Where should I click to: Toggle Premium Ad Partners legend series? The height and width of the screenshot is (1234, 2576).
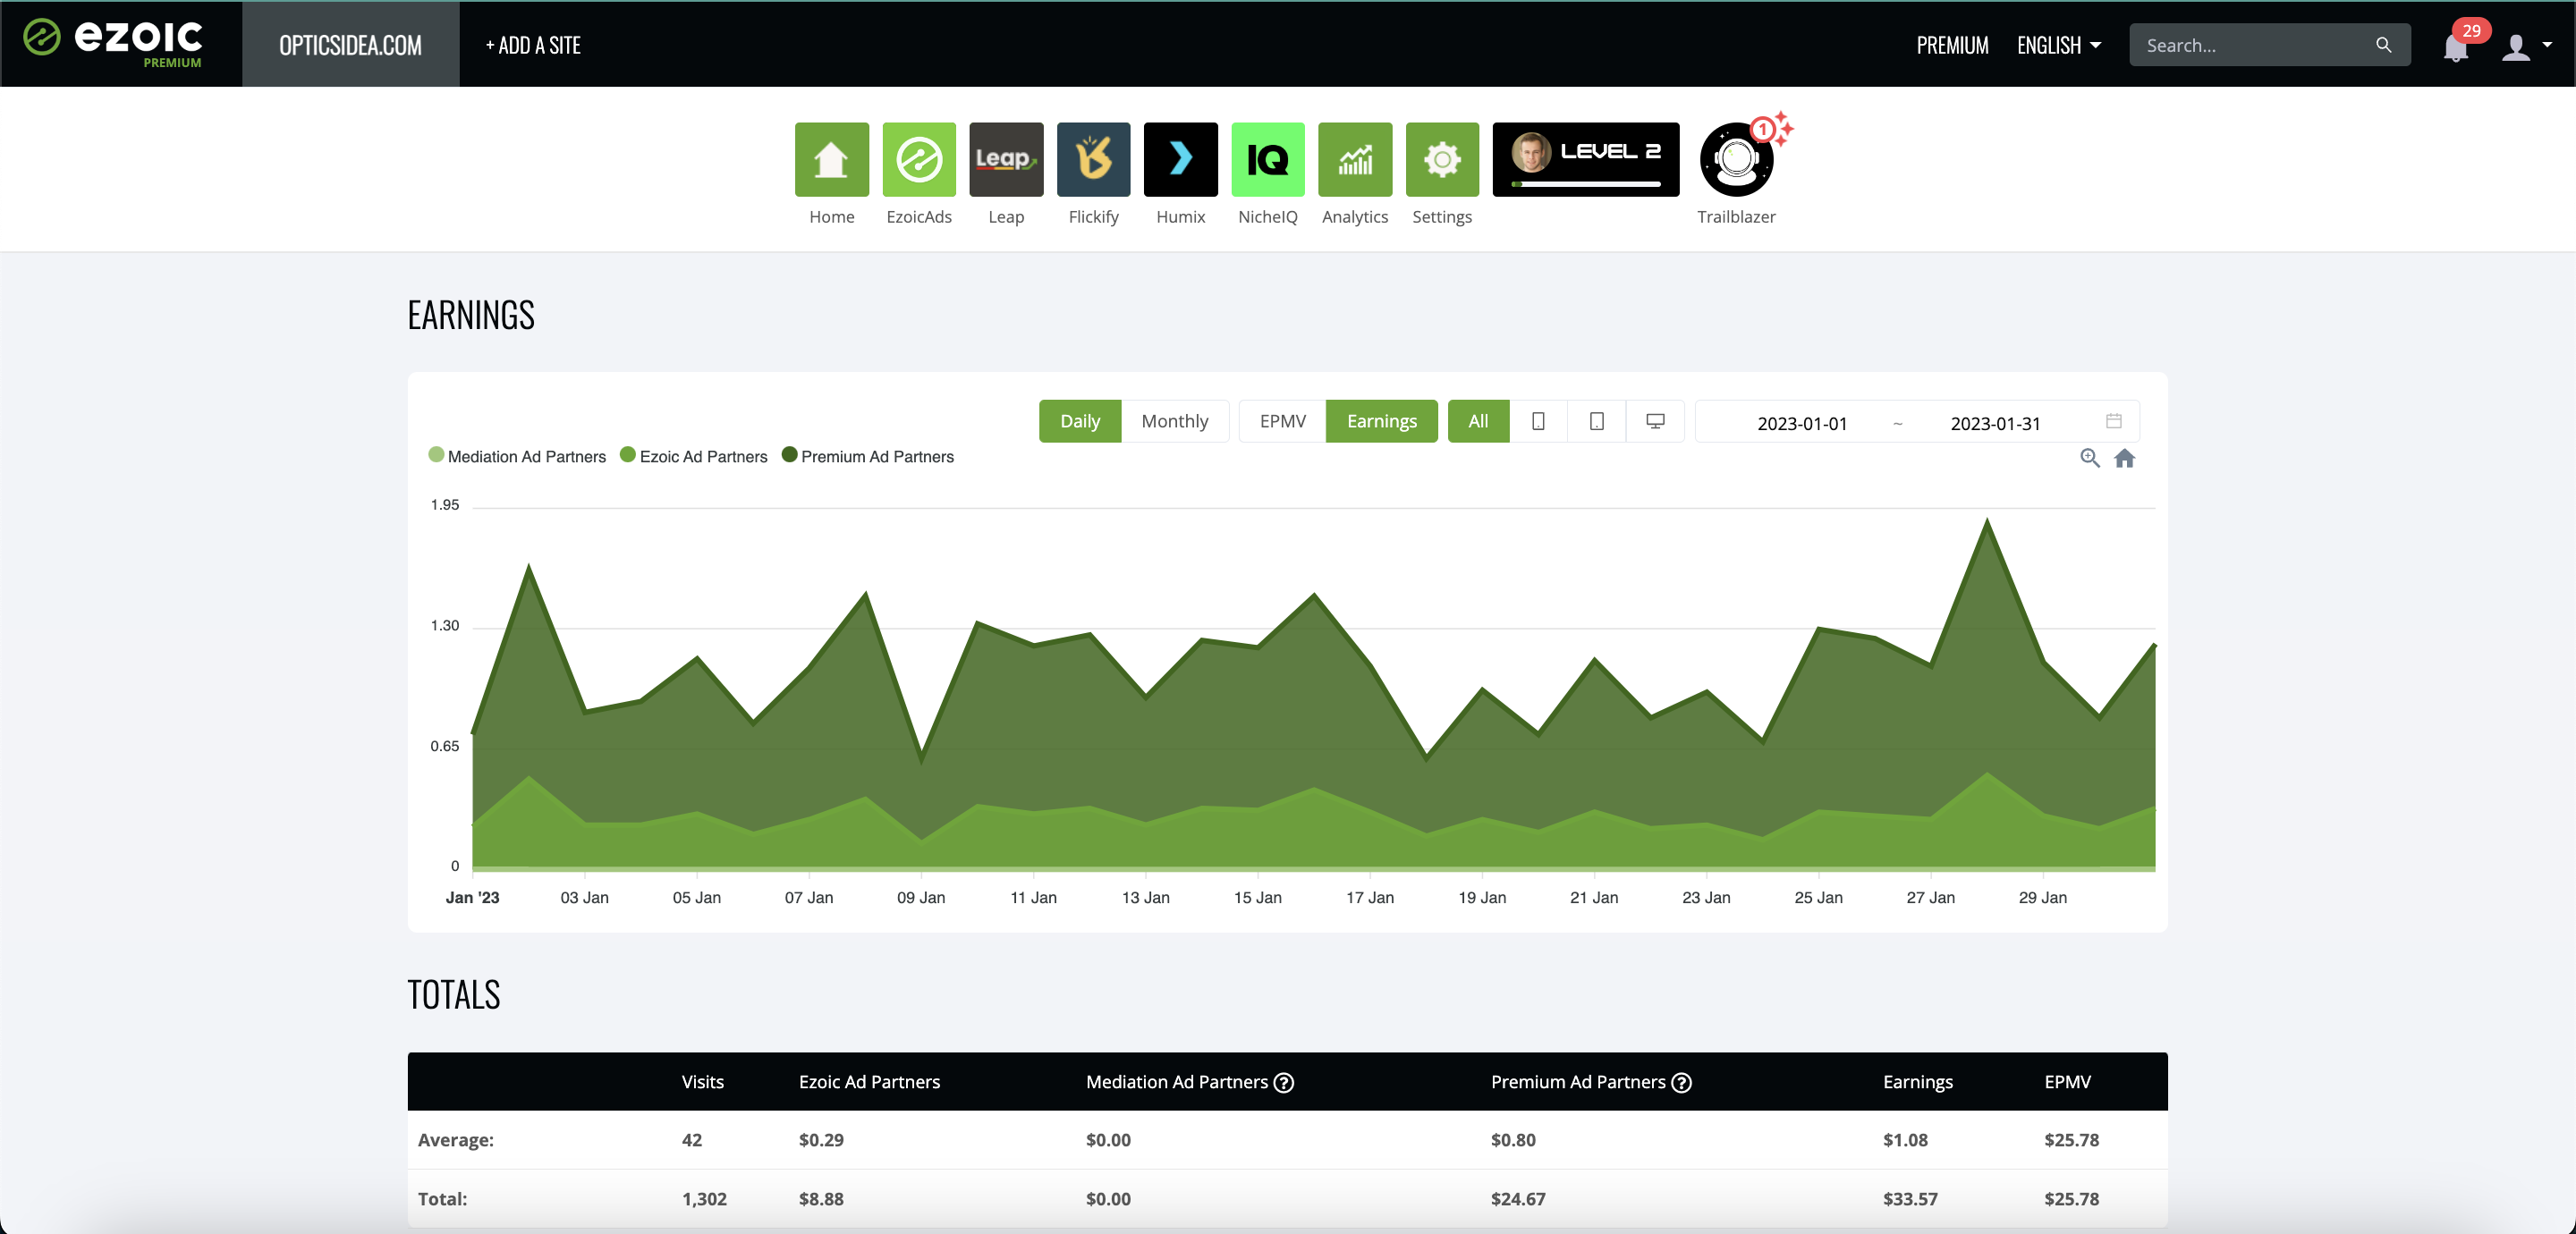point(868,456)
